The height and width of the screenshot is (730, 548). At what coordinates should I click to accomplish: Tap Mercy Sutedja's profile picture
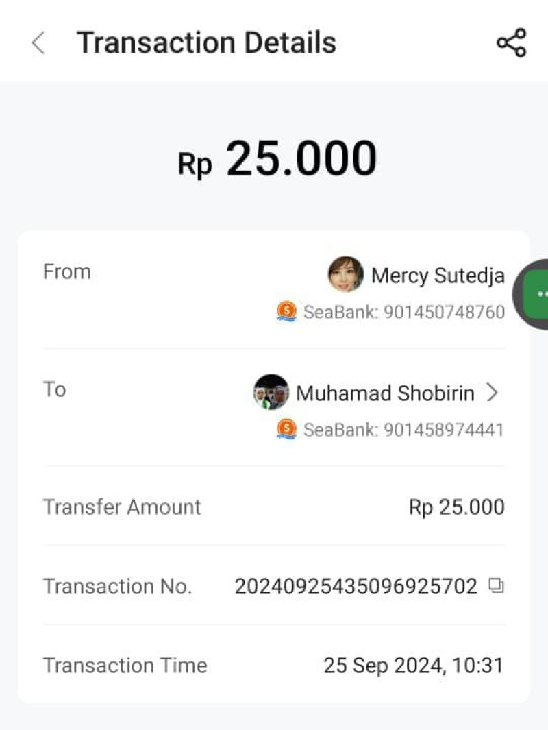coord(346,274)
